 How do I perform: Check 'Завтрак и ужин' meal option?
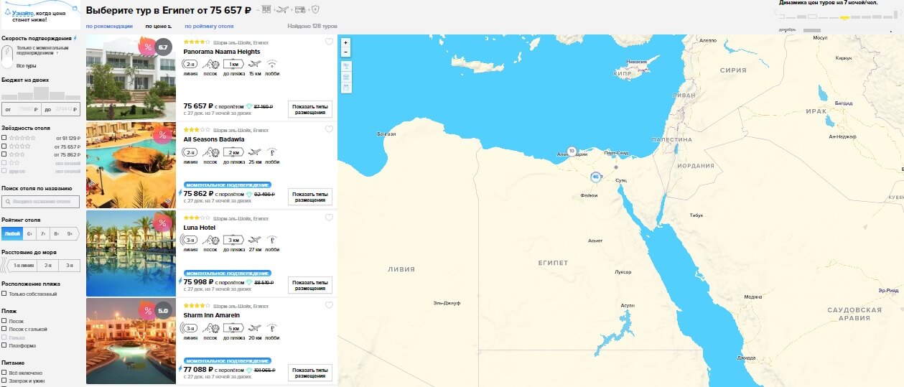tap(4, 381)
